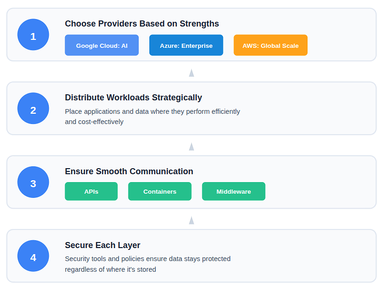Click the arrow above the step 3 card
382x288 pixels.
pyautogui.click(x=191, y=146)
